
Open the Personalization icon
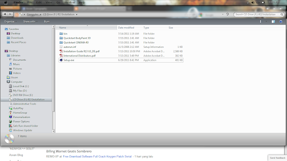[10, 117]
